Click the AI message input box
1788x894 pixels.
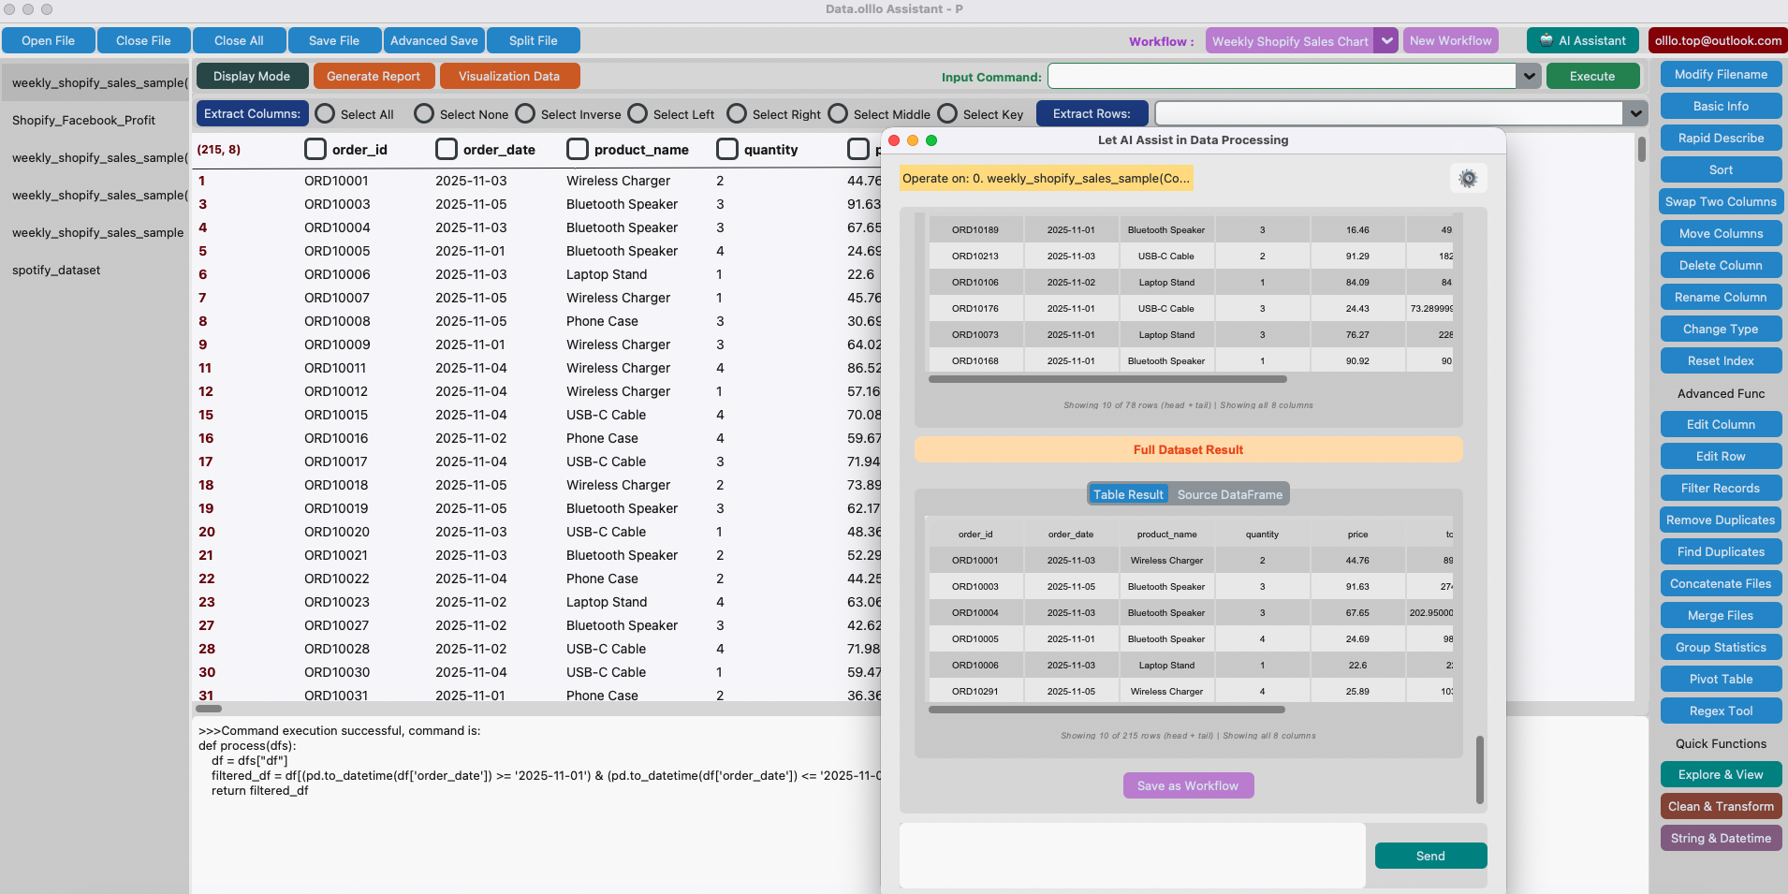(x=1132, y=855)
